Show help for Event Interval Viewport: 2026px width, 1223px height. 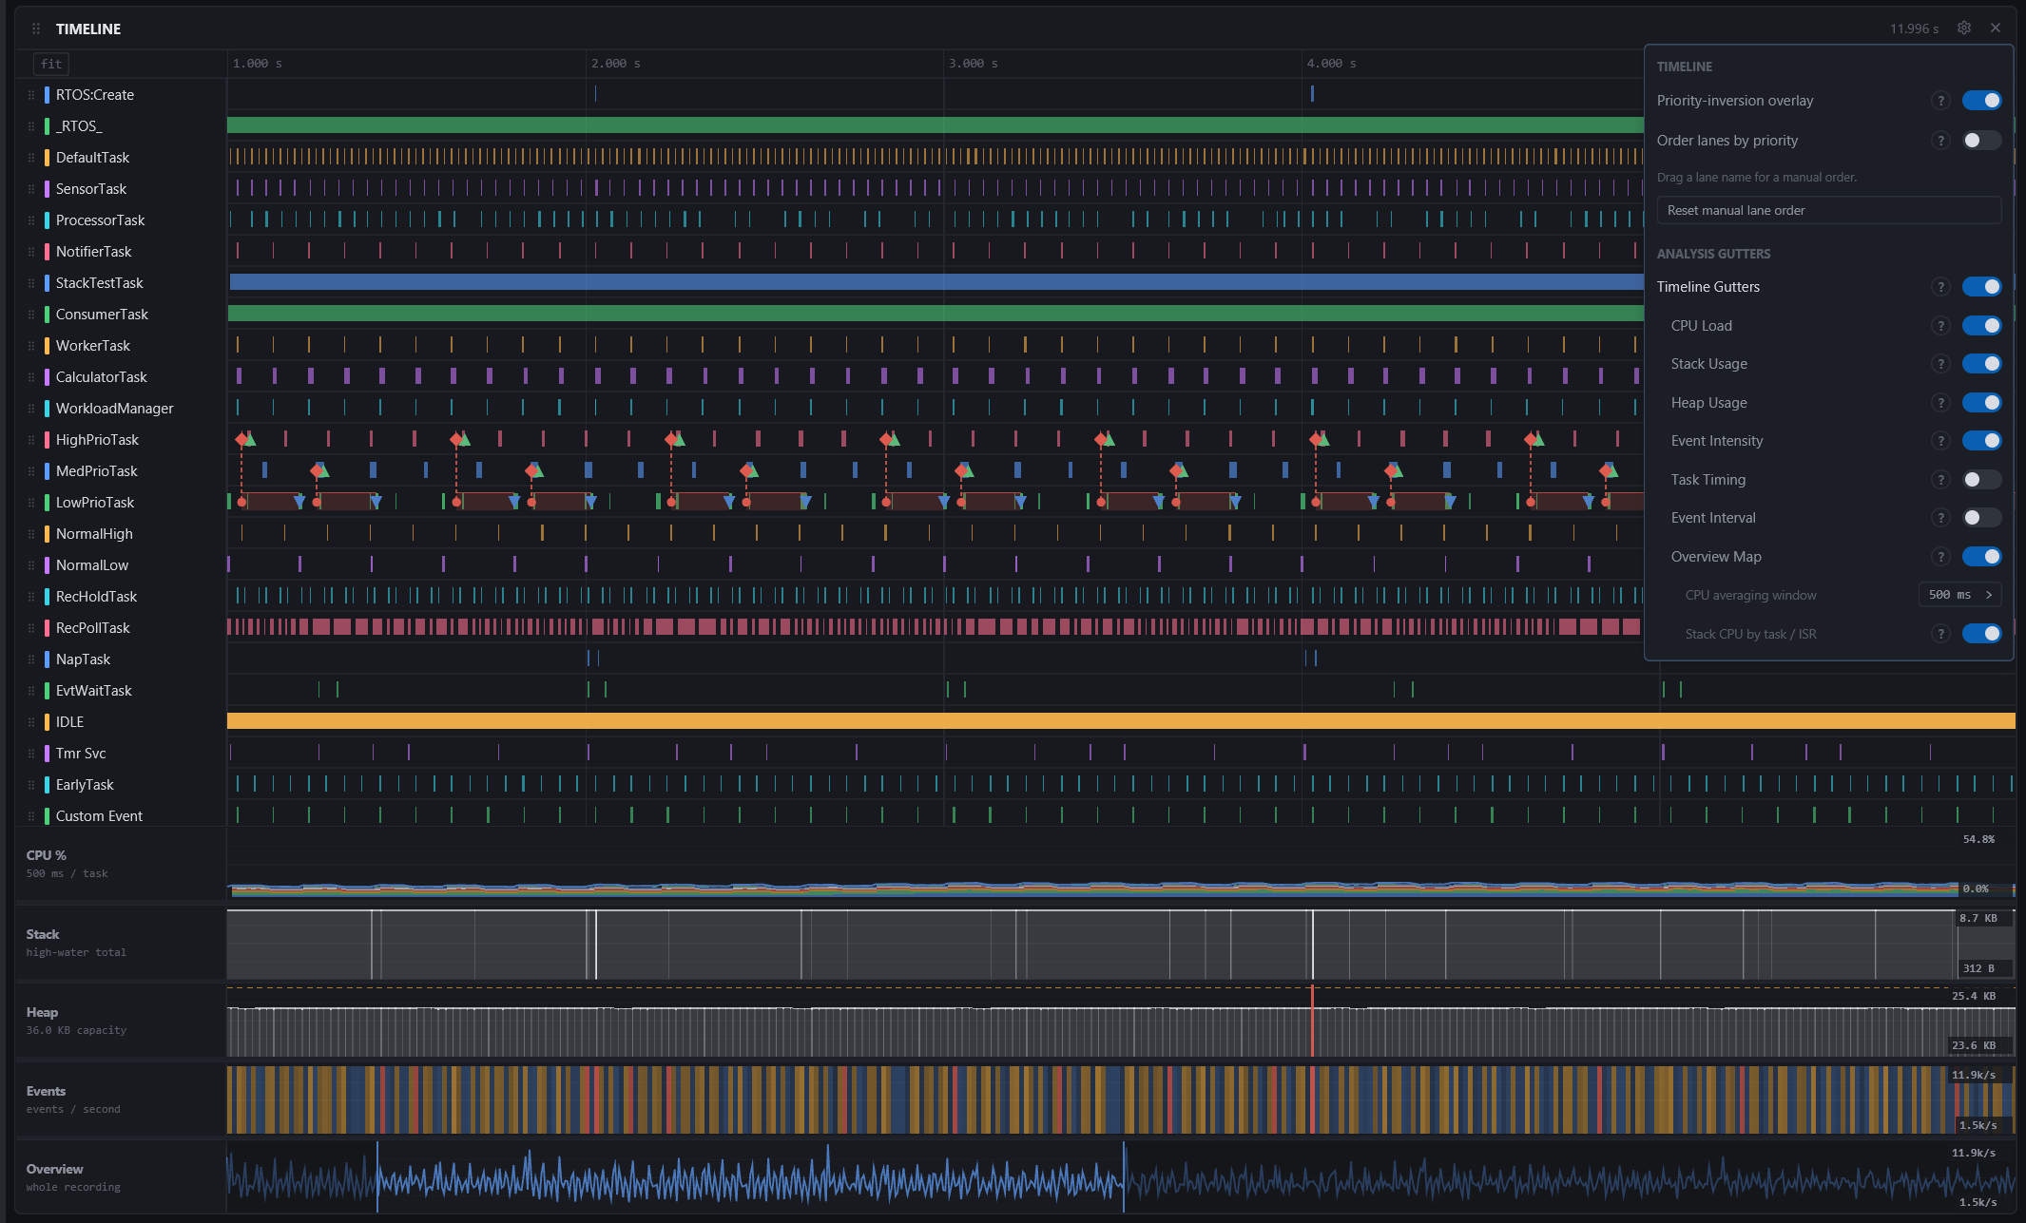point(1941,518)
